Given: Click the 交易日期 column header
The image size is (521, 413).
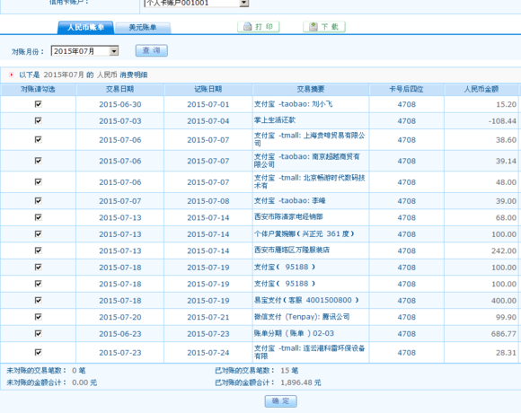Looking at the screenshot, I should [120, 89].
